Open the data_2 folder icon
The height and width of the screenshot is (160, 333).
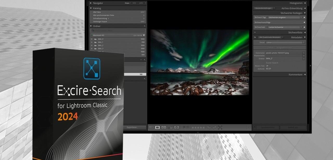point(95,45)
